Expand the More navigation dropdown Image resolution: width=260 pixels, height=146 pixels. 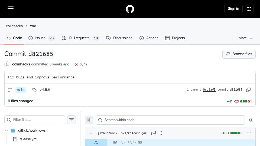[x=245, y=38]
